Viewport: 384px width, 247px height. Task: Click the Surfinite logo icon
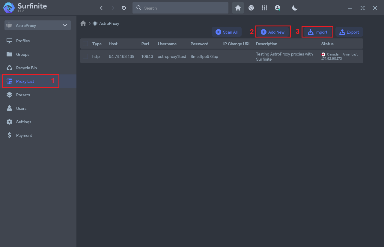click(9, 8)
